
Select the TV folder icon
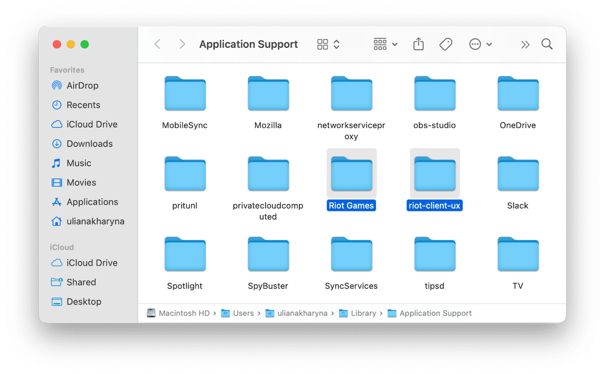coord(518,254)
